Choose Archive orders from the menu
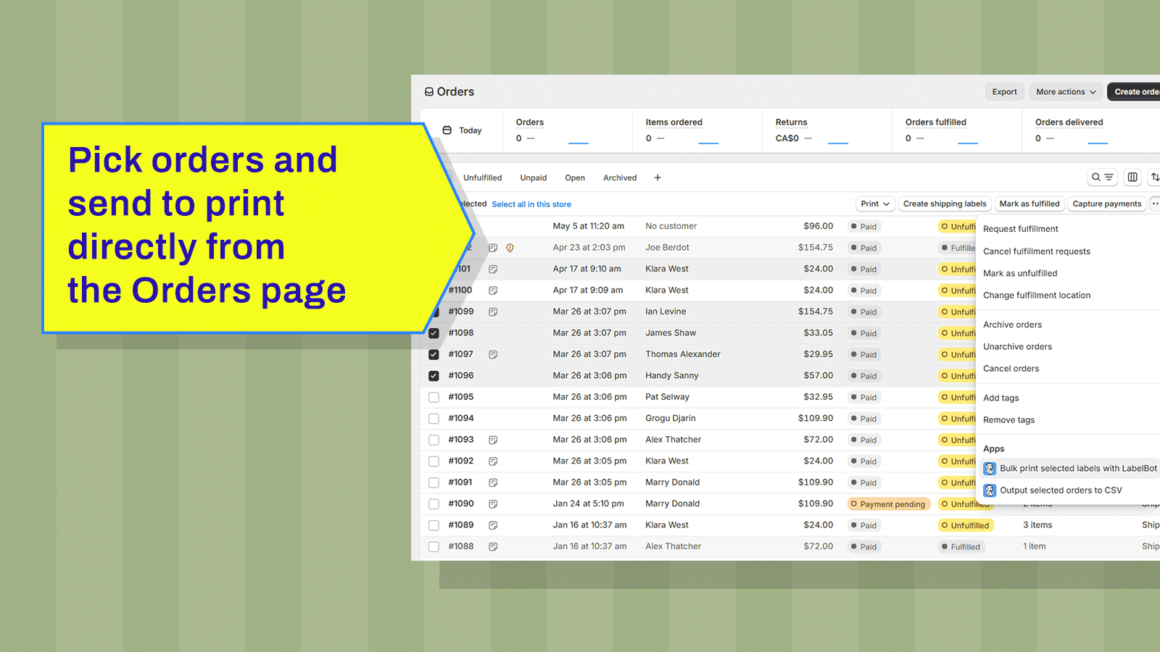The image size is (1160, 652). pyautogui.click(x=1012, y=325)
